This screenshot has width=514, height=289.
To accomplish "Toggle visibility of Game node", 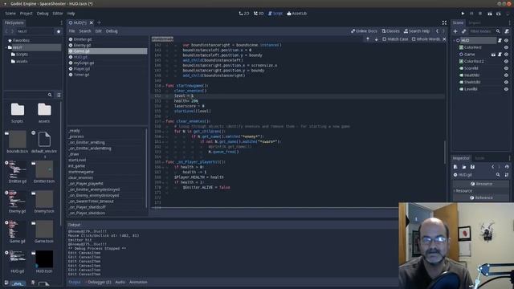I will (x=506, y=55).
